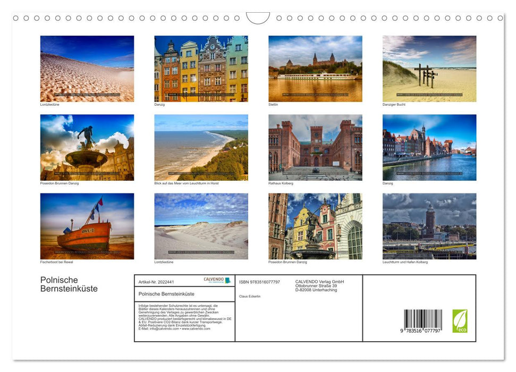
Task: Select the Poseidon Brunnen Danzig fountain photo
Action: 87,147
